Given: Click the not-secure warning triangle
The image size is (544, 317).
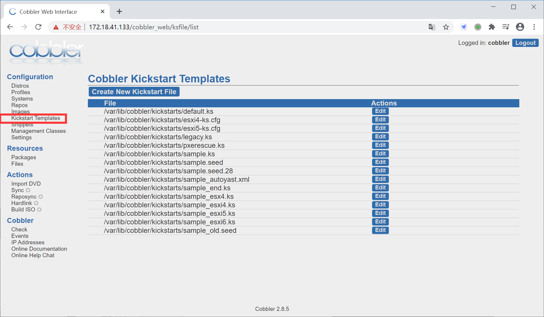Looking at the screenshot, I should click(x=56, y=27).
